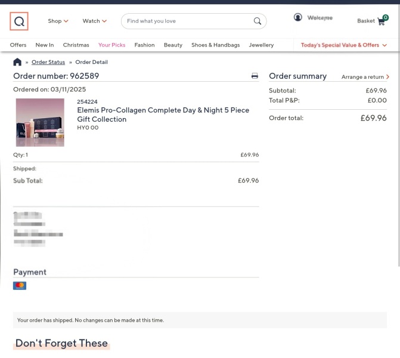Click the Welcome account link
The height and width of the screenshot is (358, 400).
tap(320, 18)
